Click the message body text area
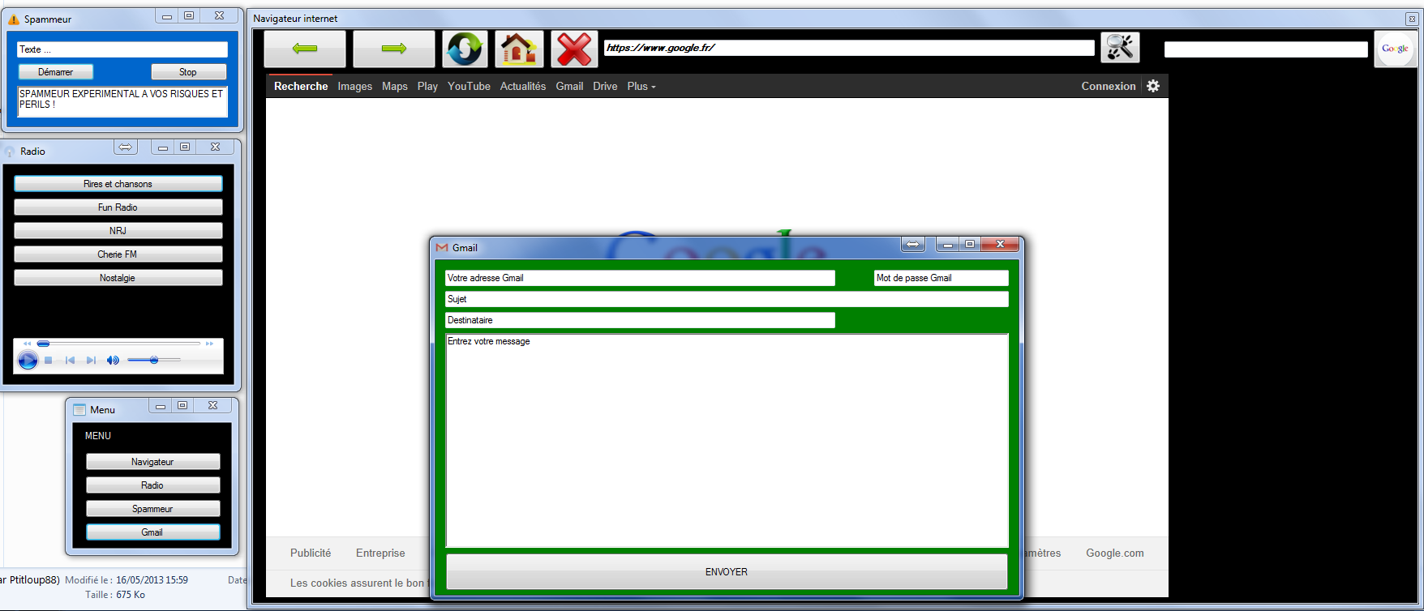Image resolution: width=1424 pixels, height=611 pixels. coord(727,441)
